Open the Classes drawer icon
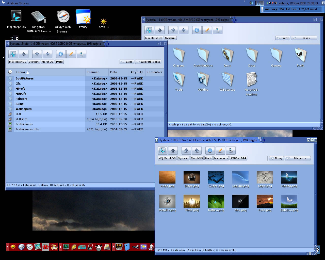 (179, 57)
